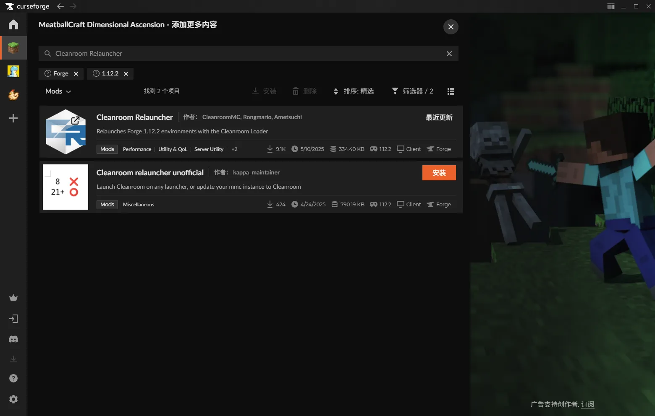The height and width of the screenshot is (416, 655).
Task: Click the help icon on Forge chip
Action: pos(48,73)
